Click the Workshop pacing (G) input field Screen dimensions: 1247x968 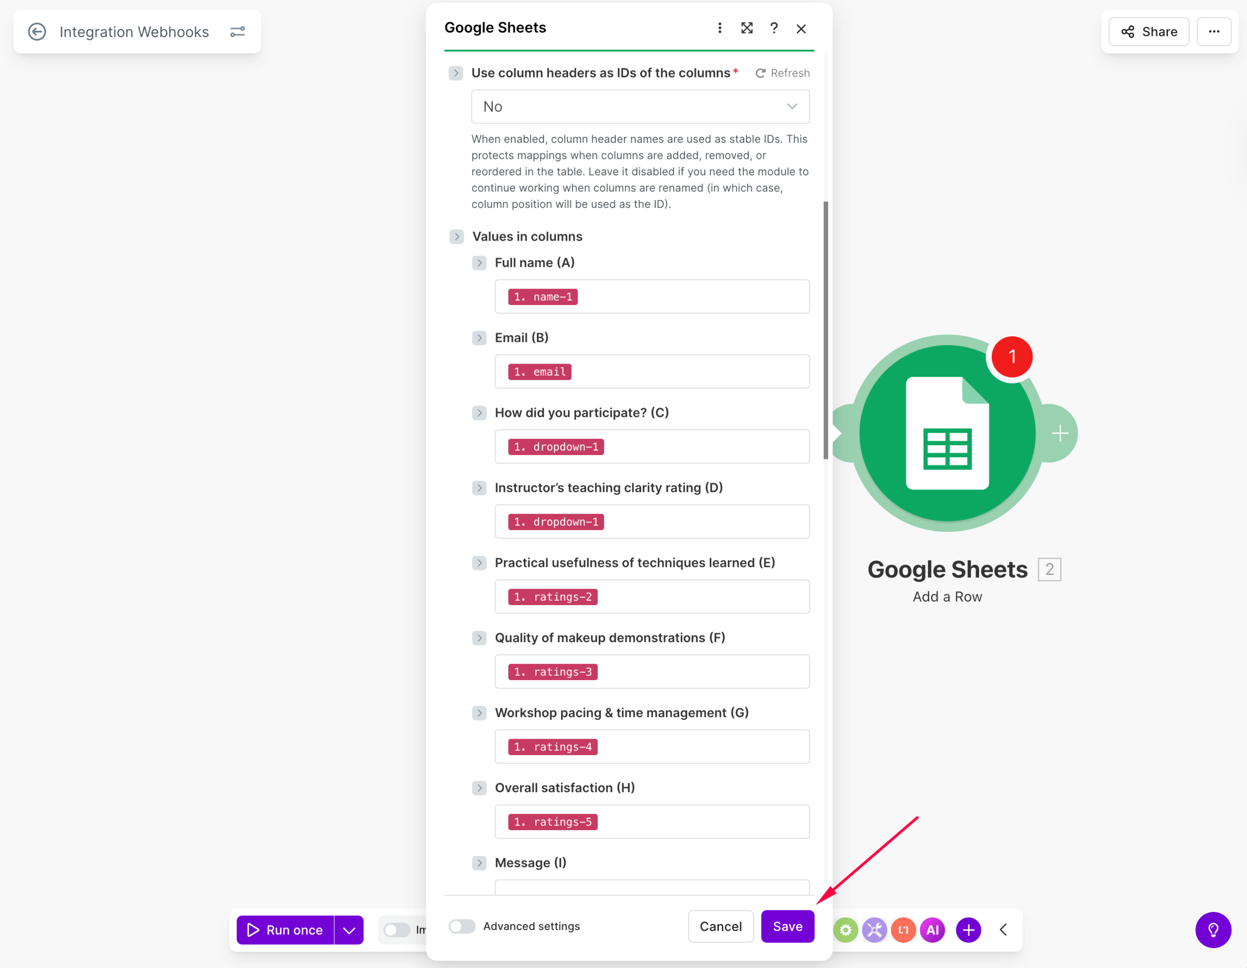652,746
